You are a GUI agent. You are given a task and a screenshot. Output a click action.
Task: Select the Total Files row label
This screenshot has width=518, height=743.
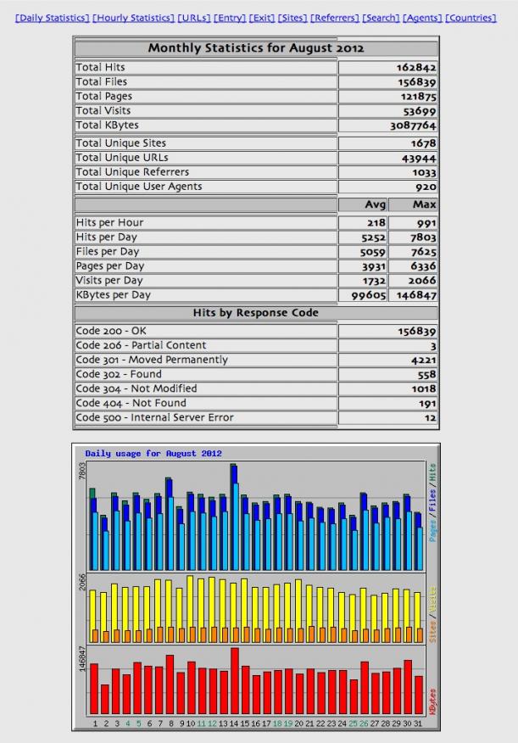pos(102,81)
